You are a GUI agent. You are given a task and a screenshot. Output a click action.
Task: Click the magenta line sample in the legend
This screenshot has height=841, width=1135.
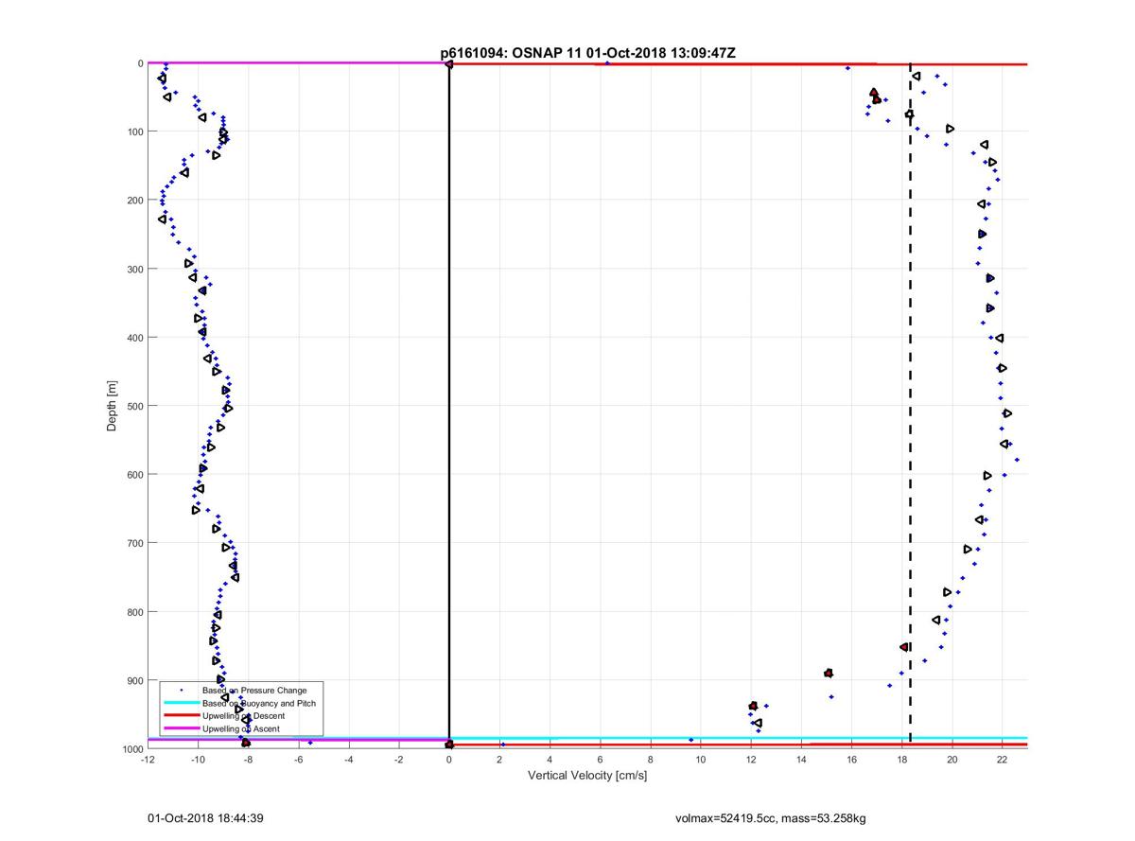coord(181,728)
